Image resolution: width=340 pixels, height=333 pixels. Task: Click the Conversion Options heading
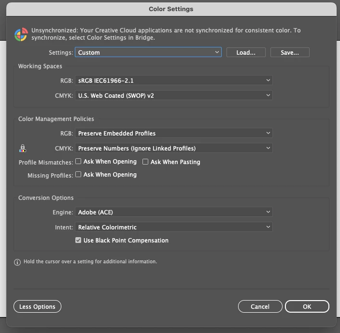(46, 198)
